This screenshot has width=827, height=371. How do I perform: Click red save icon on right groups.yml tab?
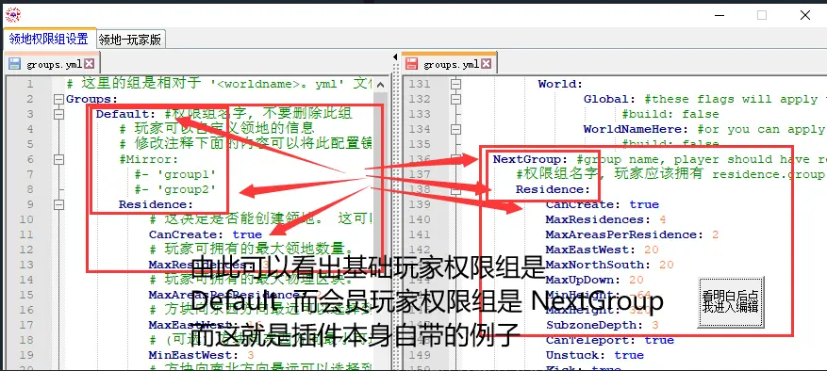[x=411, y=64]
